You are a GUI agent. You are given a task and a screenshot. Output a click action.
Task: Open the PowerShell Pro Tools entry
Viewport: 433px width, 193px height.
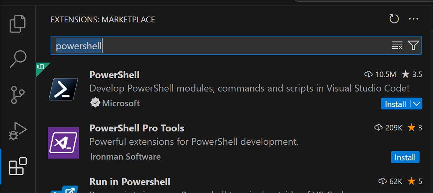point(137,128)
